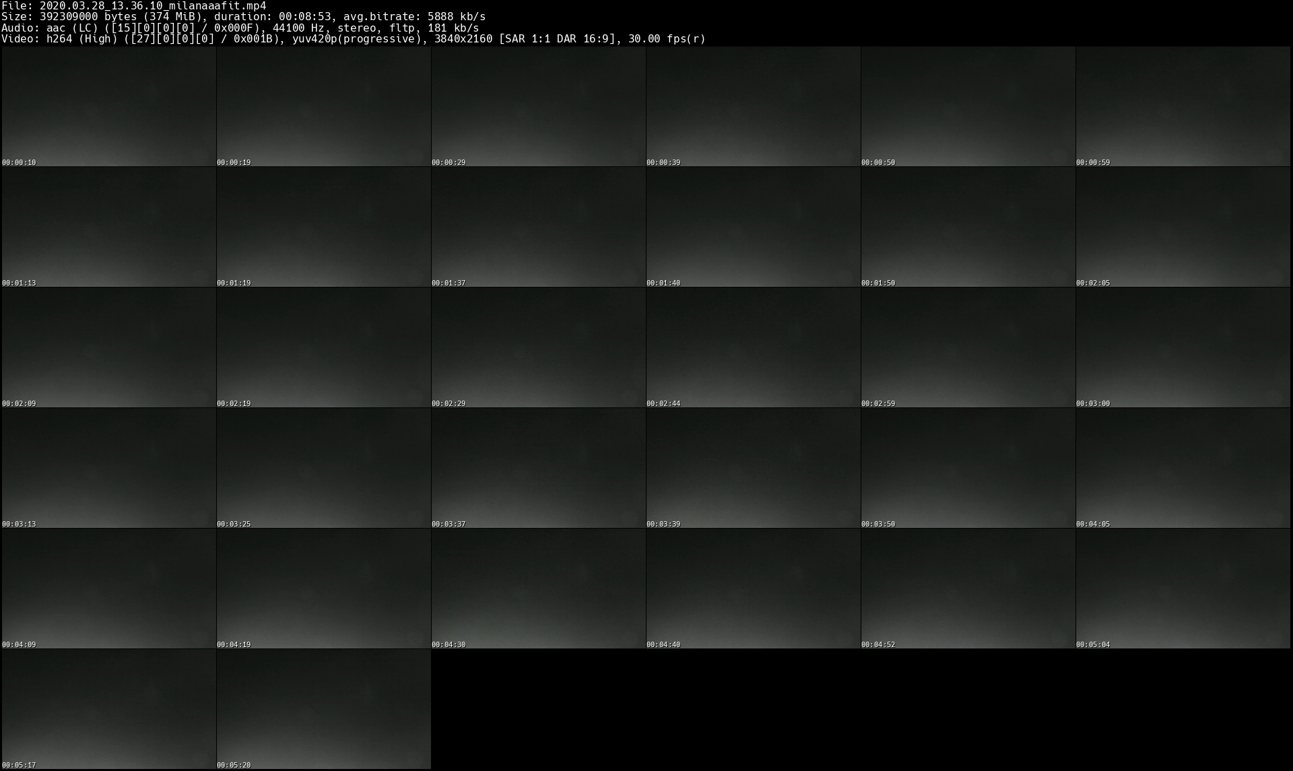Click the file name 2020.03.28_13.36.10_milanaaafit.mp4

[x=153, y=5]
